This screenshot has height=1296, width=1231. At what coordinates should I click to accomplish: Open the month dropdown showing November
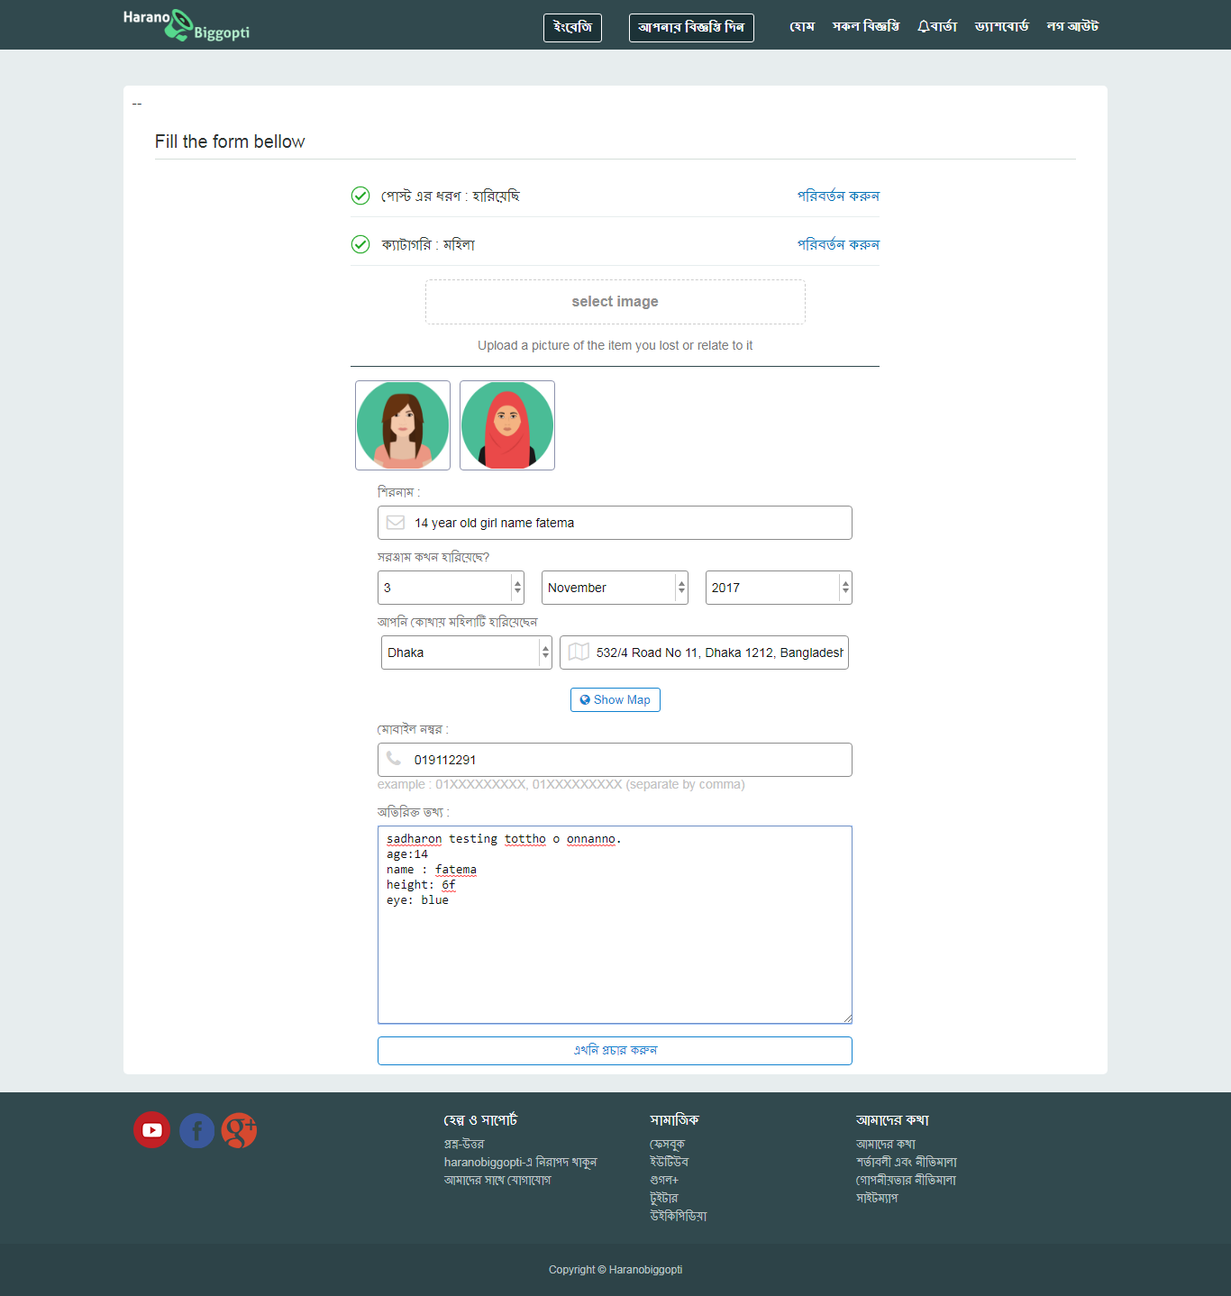615,588
